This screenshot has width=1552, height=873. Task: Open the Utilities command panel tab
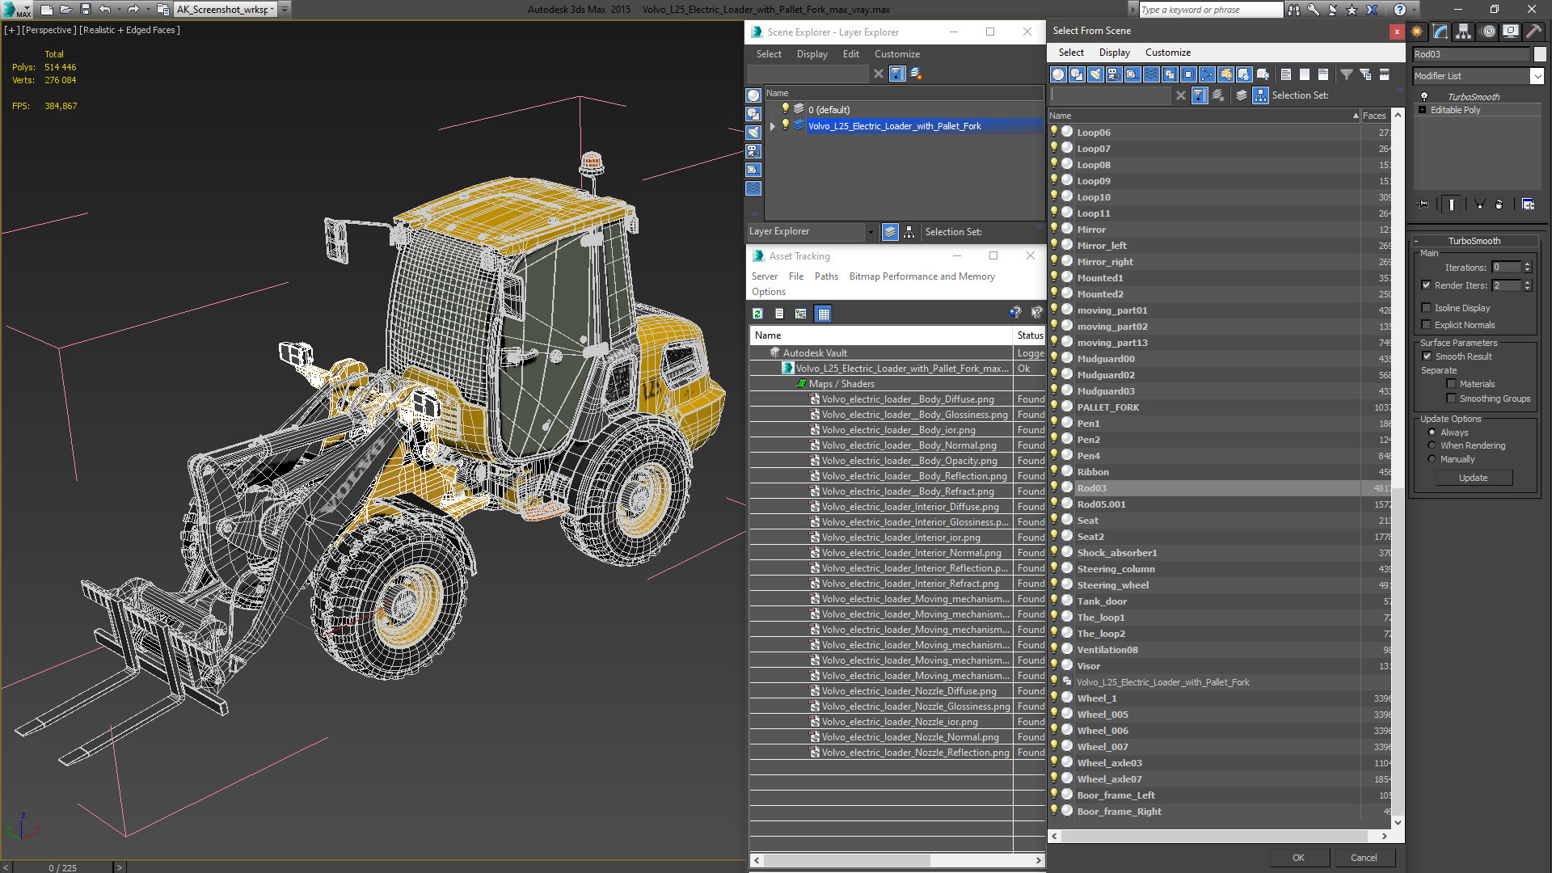1533,32
